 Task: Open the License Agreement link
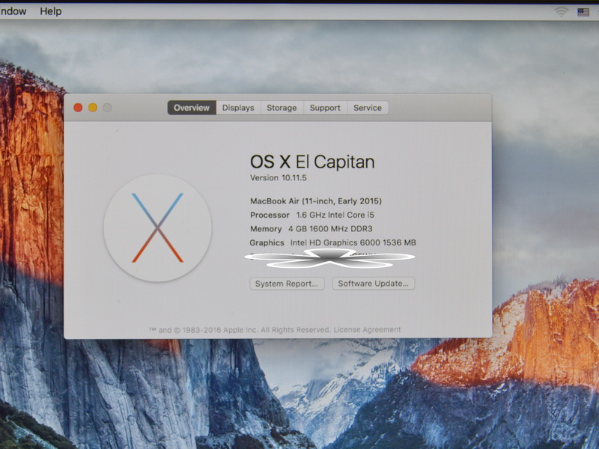[x=368, y=329]
